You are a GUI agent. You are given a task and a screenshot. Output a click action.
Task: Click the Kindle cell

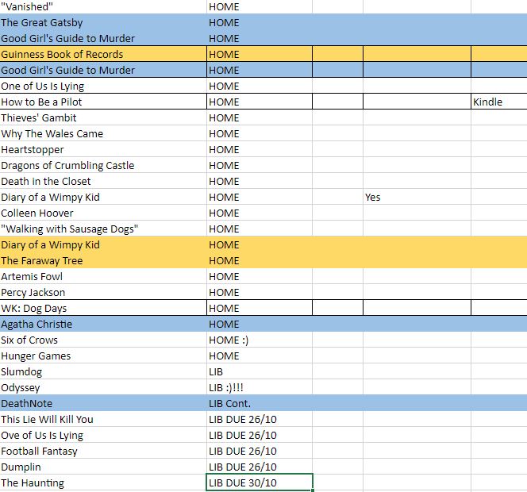499,102
